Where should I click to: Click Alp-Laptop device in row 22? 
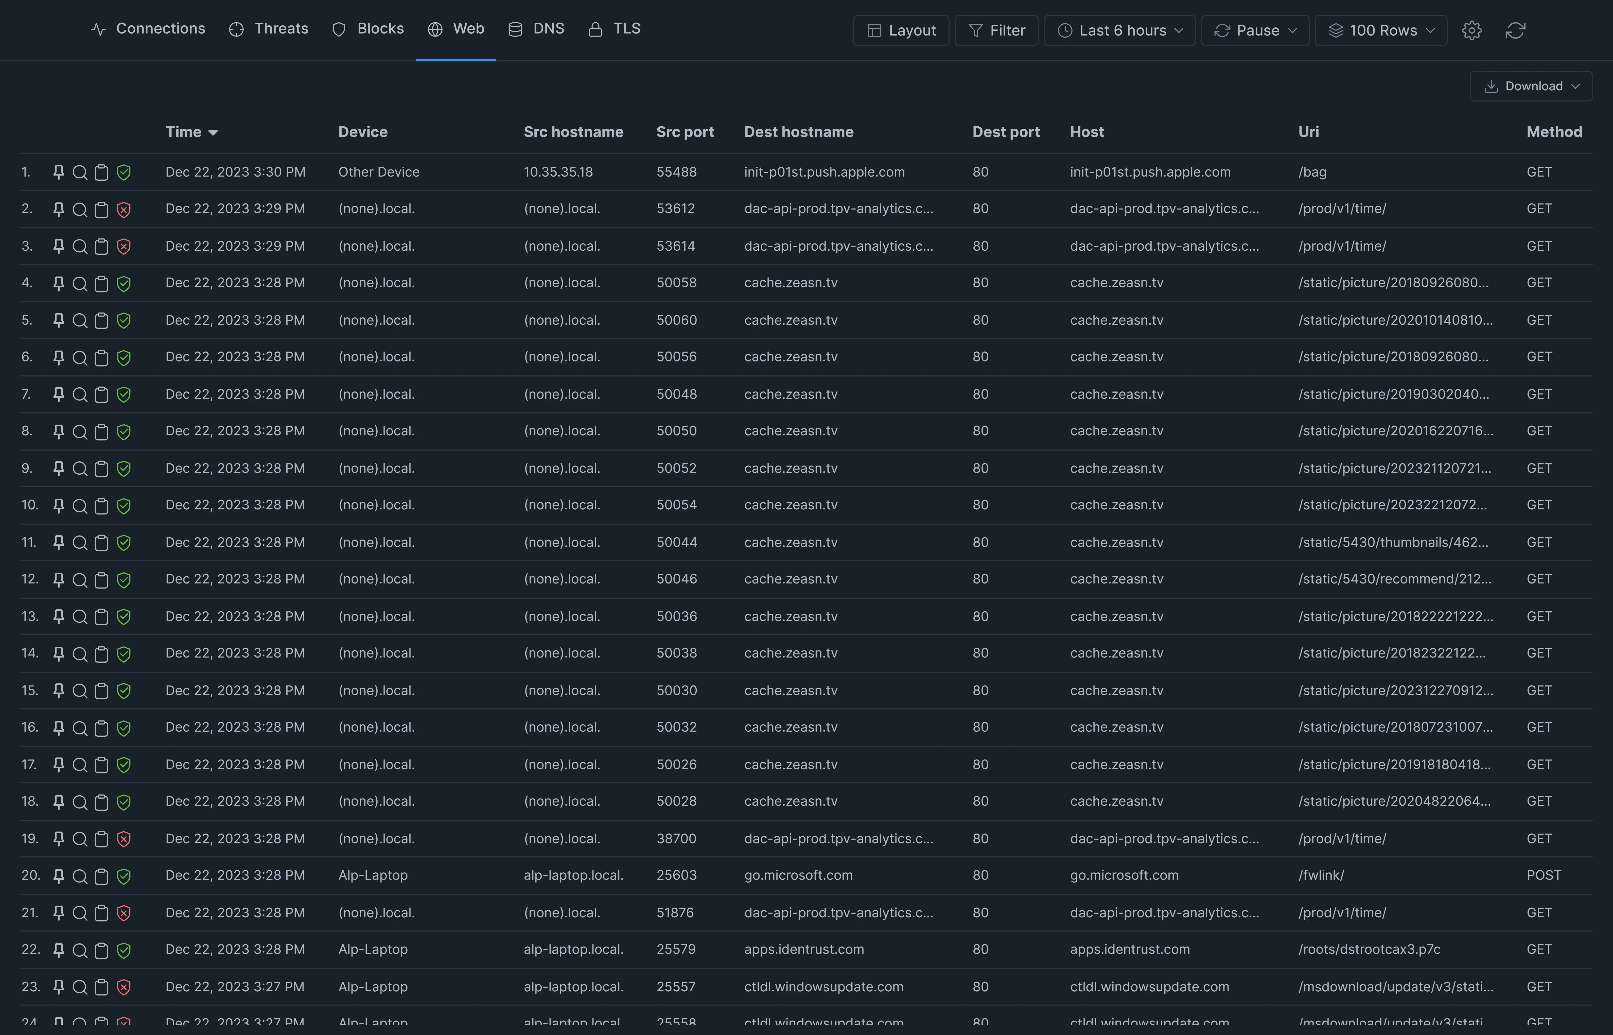click(373, 950)
